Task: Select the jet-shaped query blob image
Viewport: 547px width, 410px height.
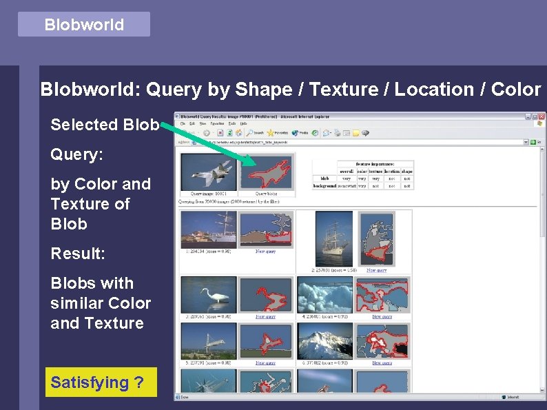Action: tap(267, 172)
